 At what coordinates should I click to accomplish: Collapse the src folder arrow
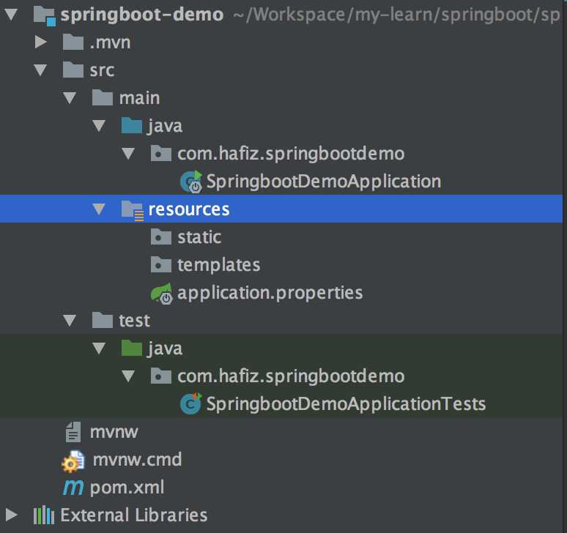click(40, 70)
